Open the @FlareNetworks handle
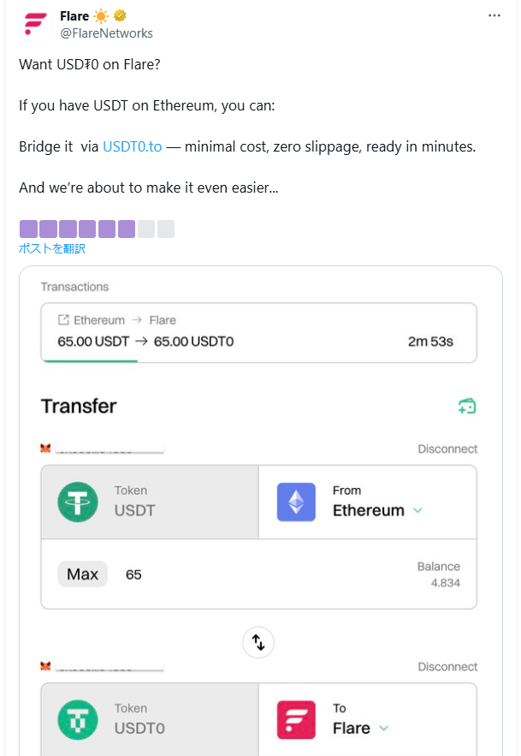521x756 pixels. pyautogui.click(x=106, y=33)
